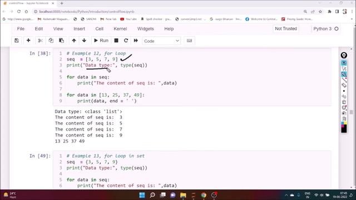Cut selected cells with the scissors icon

[x=41, y=41]
